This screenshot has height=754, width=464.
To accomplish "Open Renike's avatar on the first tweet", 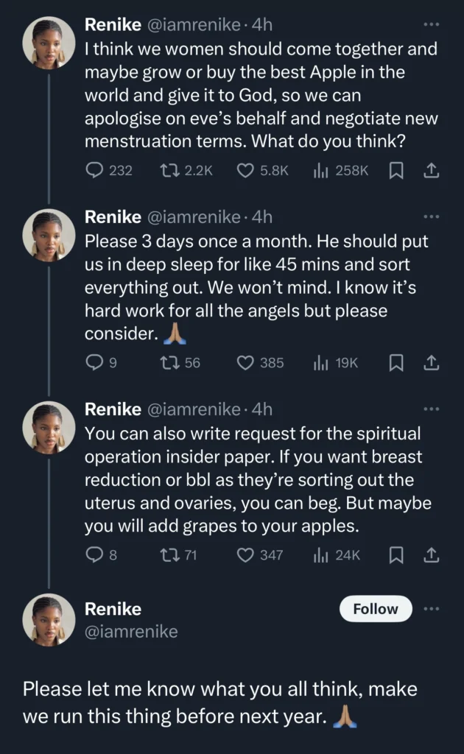I will click(x=49, y=43).
